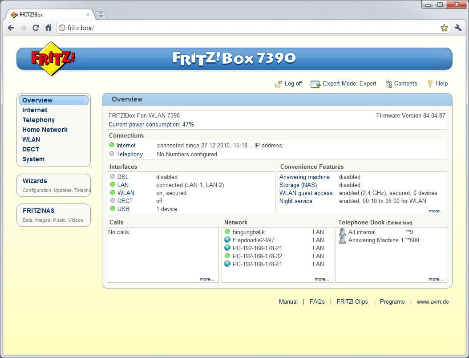Open a new browser tab
The height and width of the screenshot is (358, 469).
click(x=101, y=15)
